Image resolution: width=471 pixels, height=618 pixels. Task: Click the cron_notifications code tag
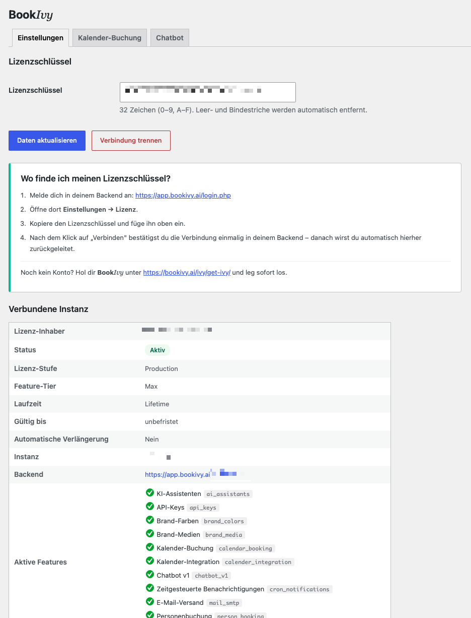coord(299,589)
